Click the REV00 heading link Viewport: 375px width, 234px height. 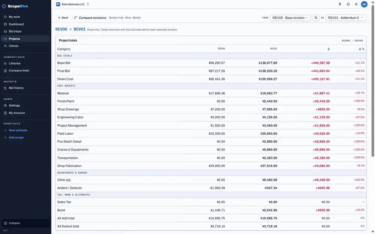pos(61,29)
